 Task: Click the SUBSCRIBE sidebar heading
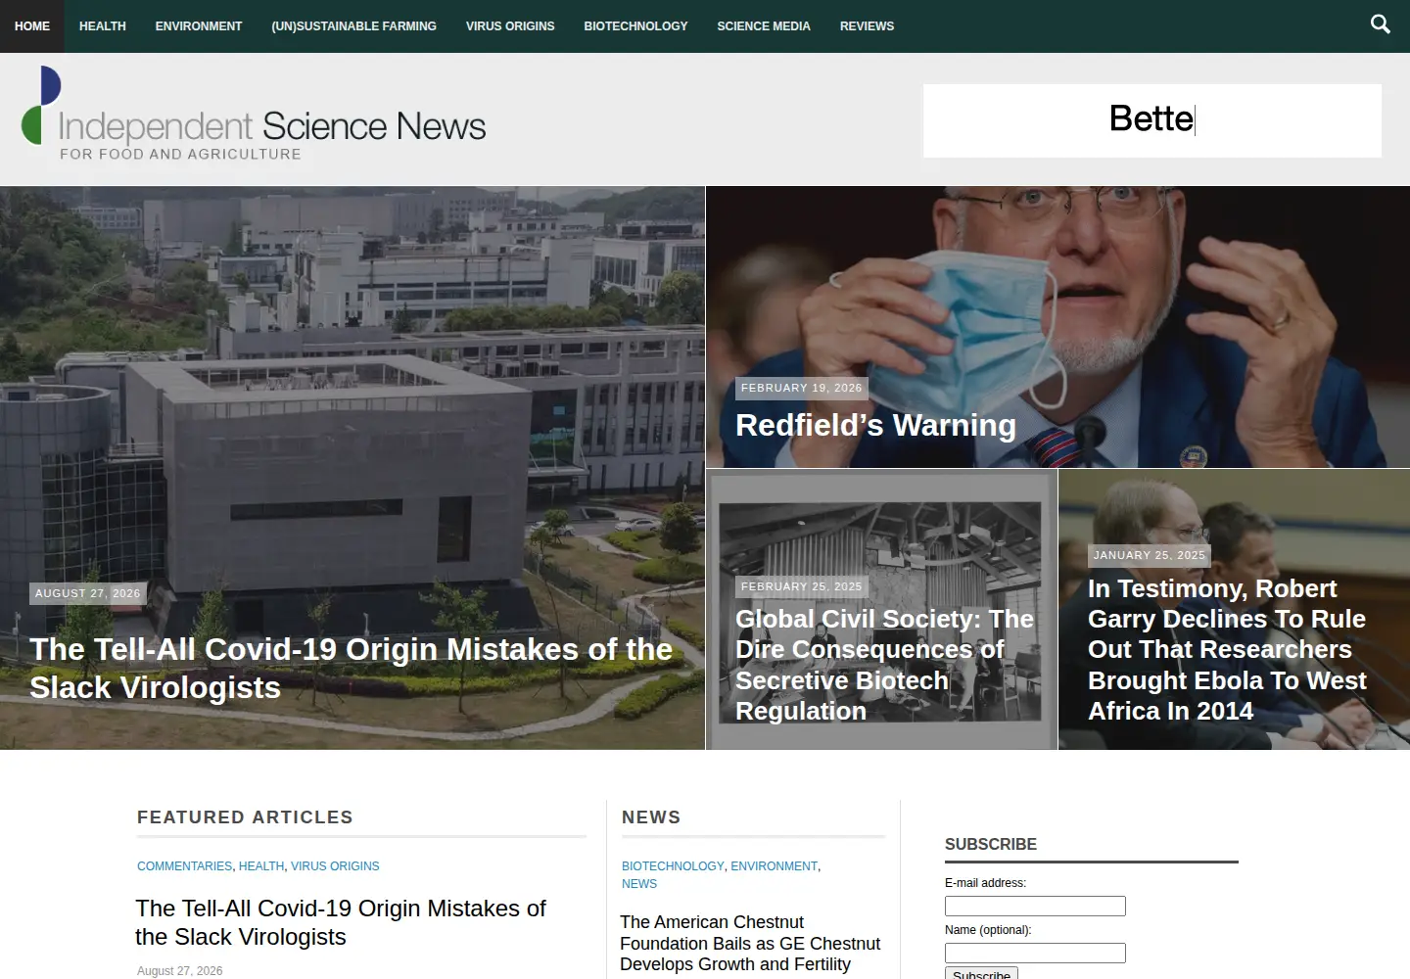click(991, 845)
